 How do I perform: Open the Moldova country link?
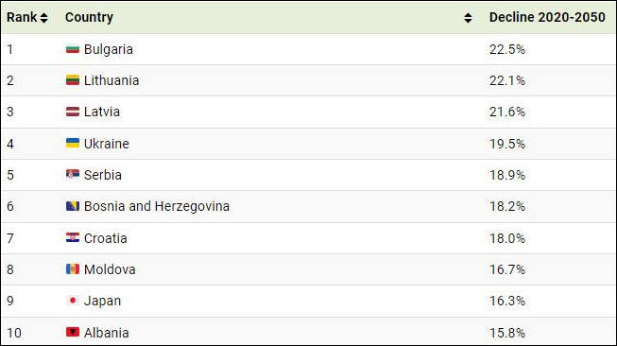[110, 269]
